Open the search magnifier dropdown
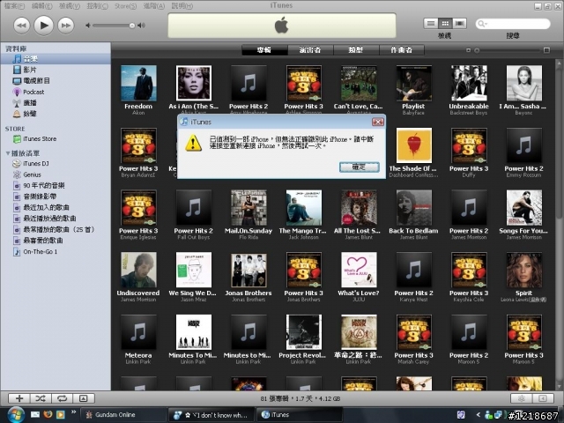This screenshot has height=423, width=564. (x=482, y=24)
